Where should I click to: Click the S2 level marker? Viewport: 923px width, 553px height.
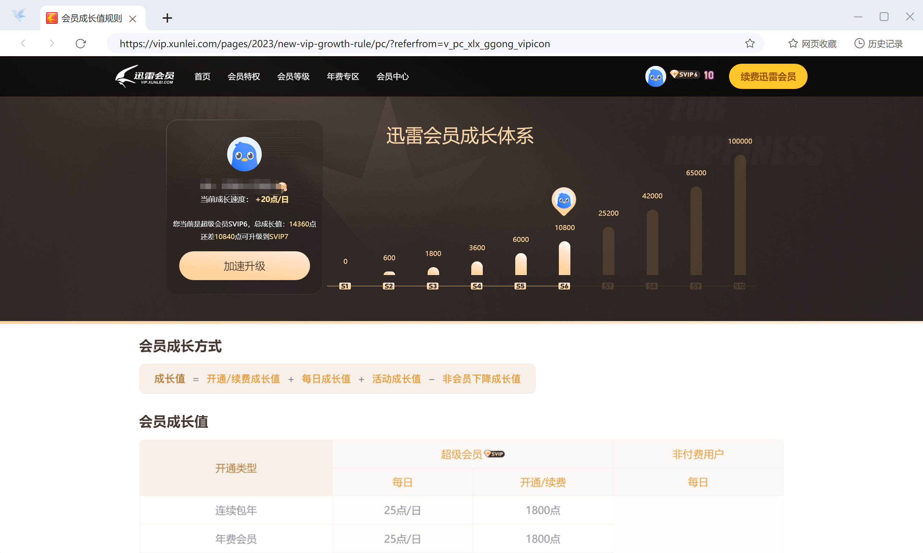(x=389, y=286)
